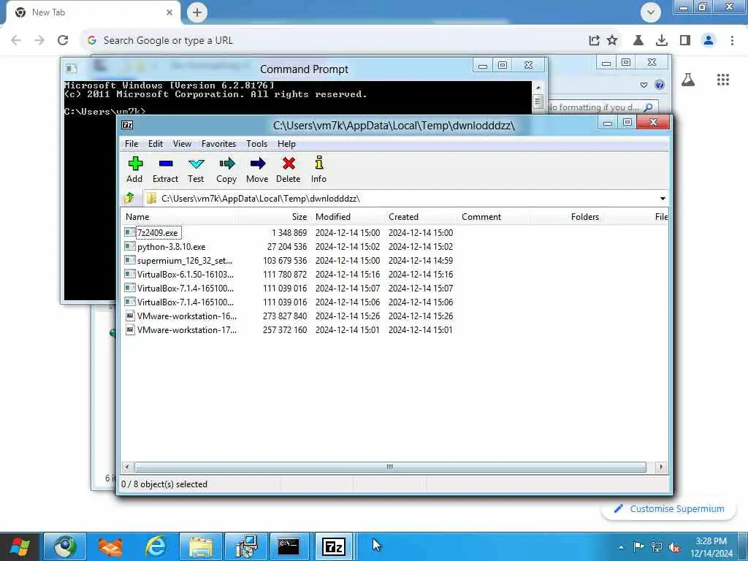Click the Windows Start button
The width and height of the screenshot is (748, 561).
(x=20, y=546)
